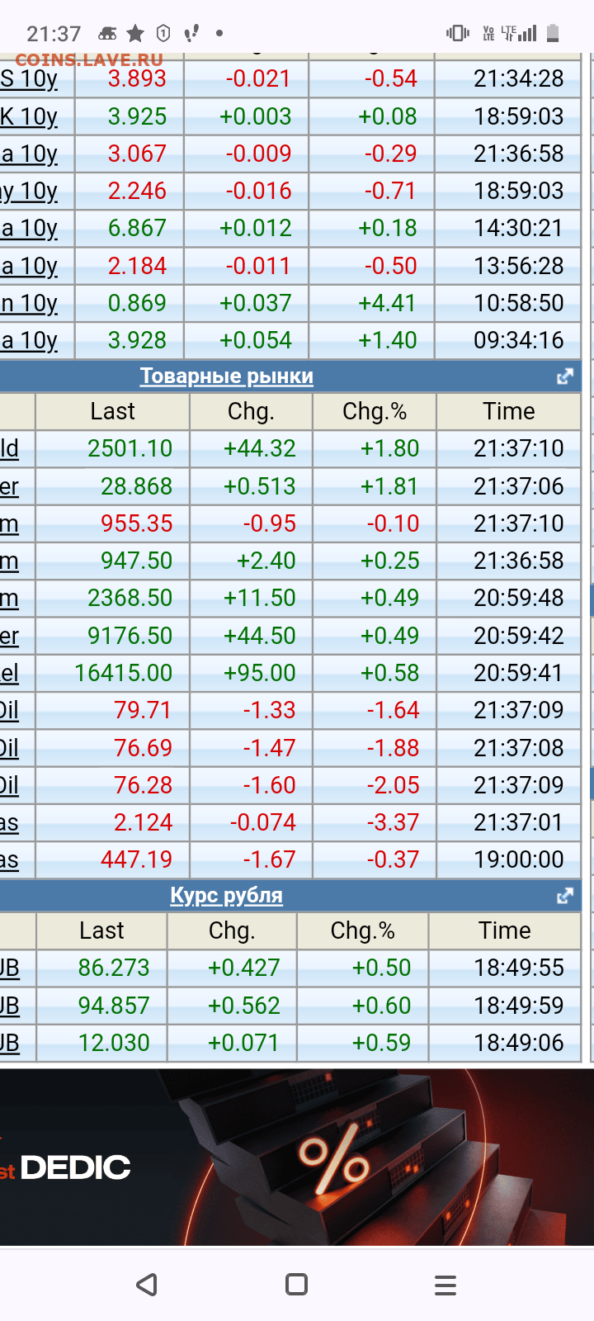The image size is (594, 1321).
Task: Click the Курс рубля section expand icon
Action: pos(564,896)
